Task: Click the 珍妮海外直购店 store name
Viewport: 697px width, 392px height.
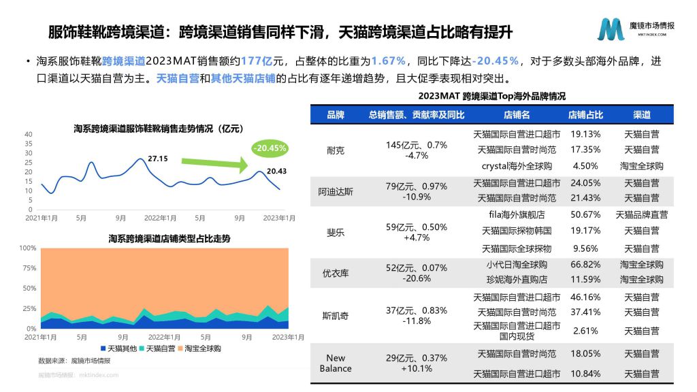Action: (x=517, y=280)
